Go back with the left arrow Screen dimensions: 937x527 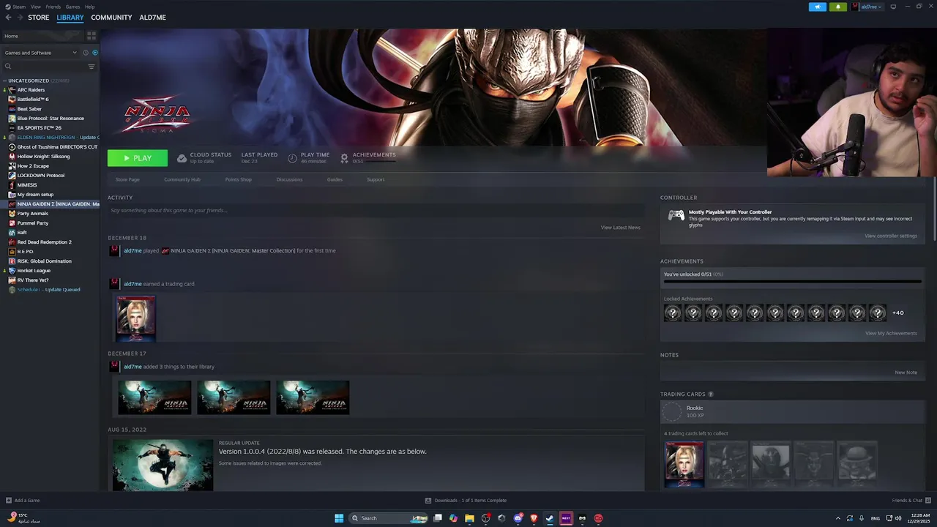click(x=9, y=18)
